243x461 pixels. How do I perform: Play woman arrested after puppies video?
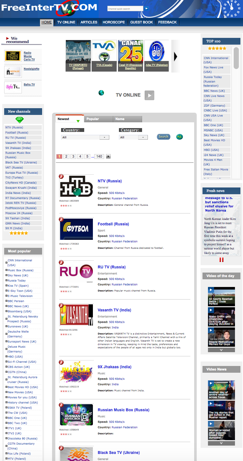(x=221, y=430)
